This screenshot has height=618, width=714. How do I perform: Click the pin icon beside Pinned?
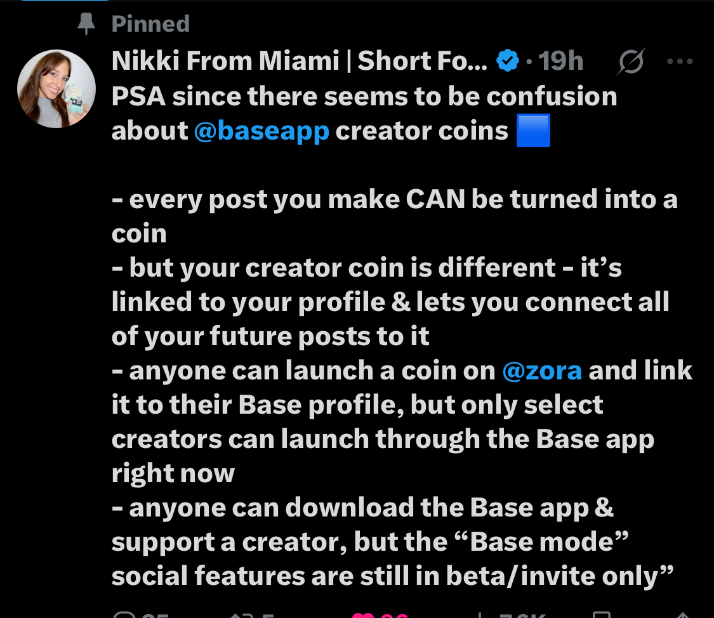86,24
